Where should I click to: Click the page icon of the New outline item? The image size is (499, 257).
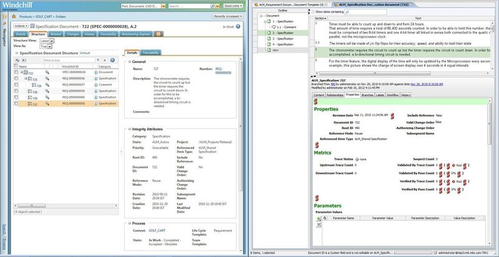[269, 51]
